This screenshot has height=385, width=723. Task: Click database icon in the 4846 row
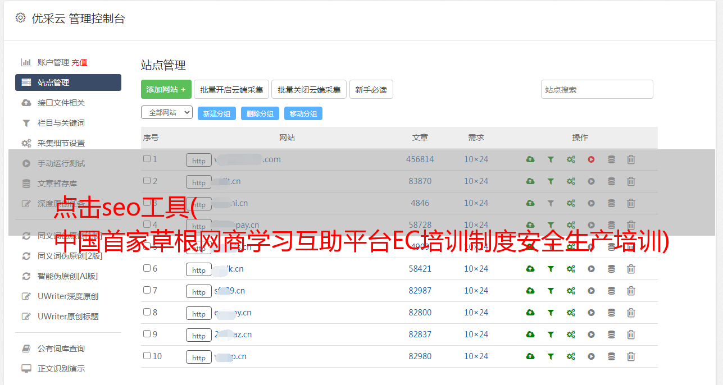tap(611, 203)
